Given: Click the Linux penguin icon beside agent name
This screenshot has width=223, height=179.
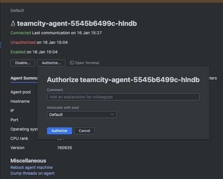Looking at the screenshot, I should pyautogui.click(x=13, y=23).
